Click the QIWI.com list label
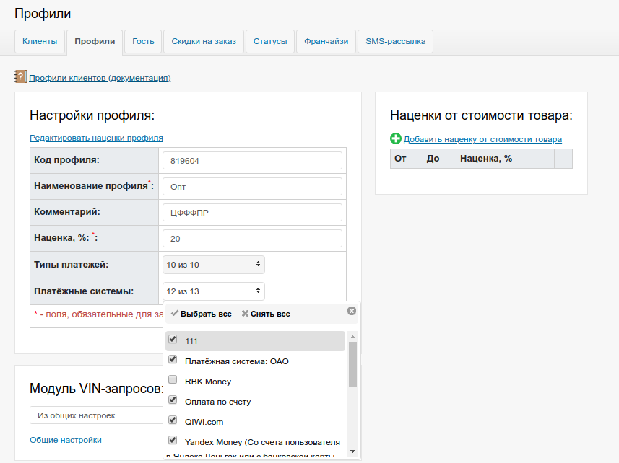The image size is (619, 463). (204, 422)
